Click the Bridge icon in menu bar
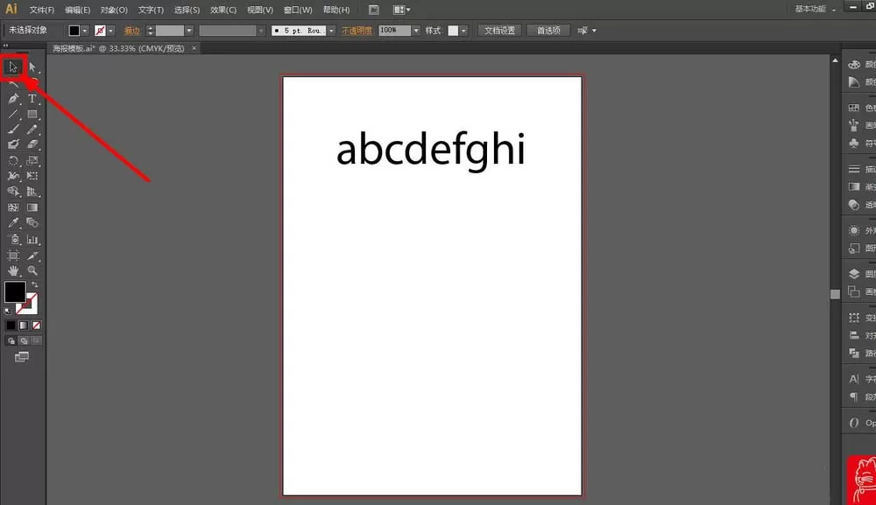Screen dimensions: 876x505 coord(374,10)
